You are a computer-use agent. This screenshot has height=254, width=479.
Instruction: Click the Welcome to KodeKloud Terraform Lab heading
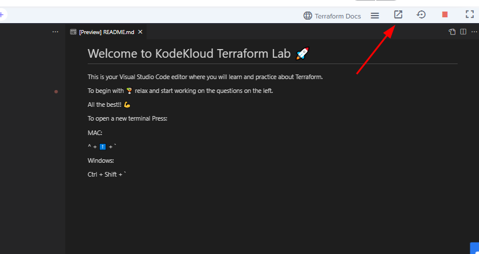point(190,54)
